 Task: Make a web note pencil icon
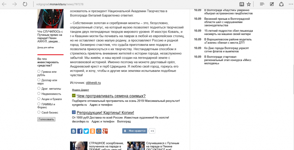coord(272,4)
